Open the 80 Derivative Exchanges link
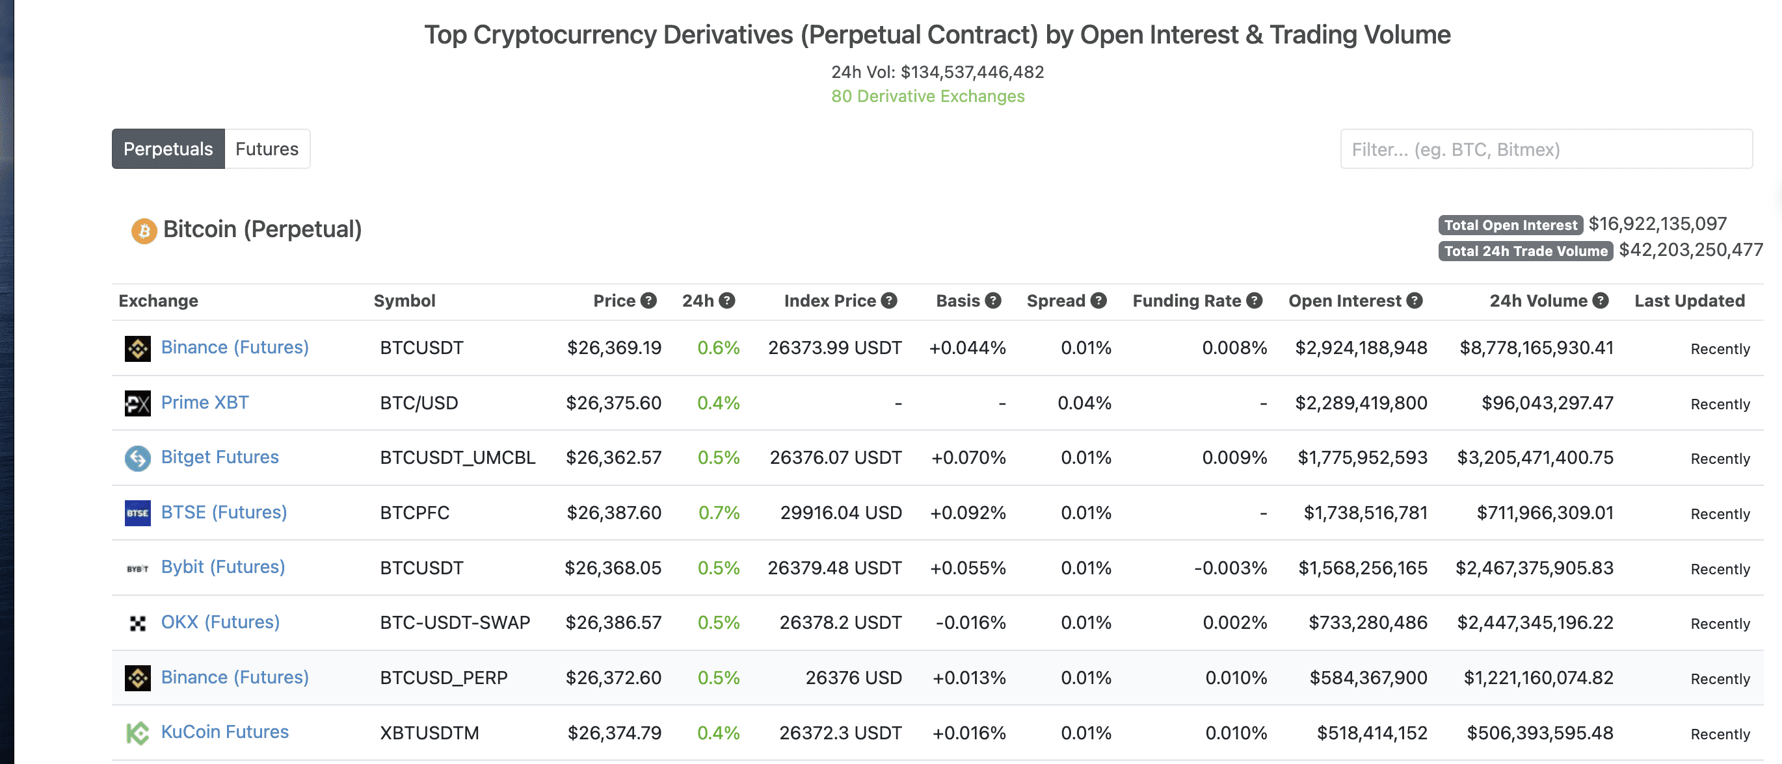 point(927,96)
